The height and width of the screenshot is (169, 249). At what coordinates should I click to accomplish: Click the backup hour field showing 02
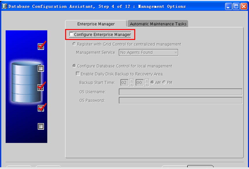click(x=124, y=82)
